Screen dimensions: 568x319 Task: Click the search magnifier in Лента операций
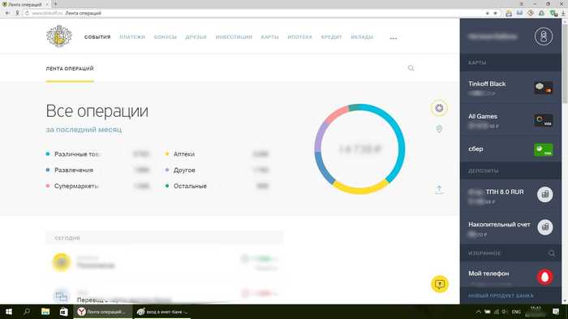411,68
